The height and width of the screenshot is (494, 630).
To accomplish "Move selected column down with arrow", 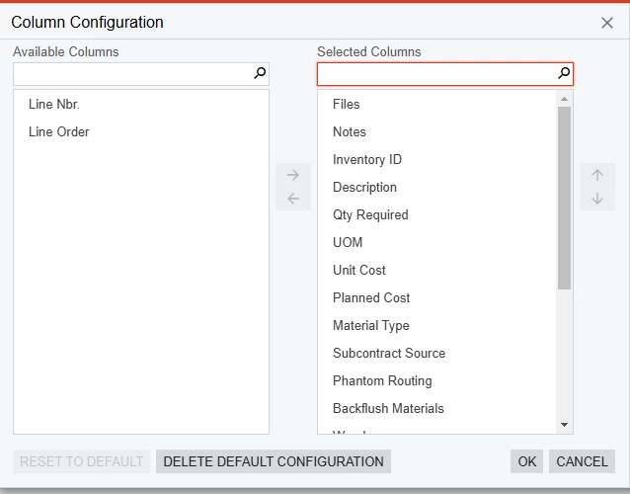I will pos(596,199).
